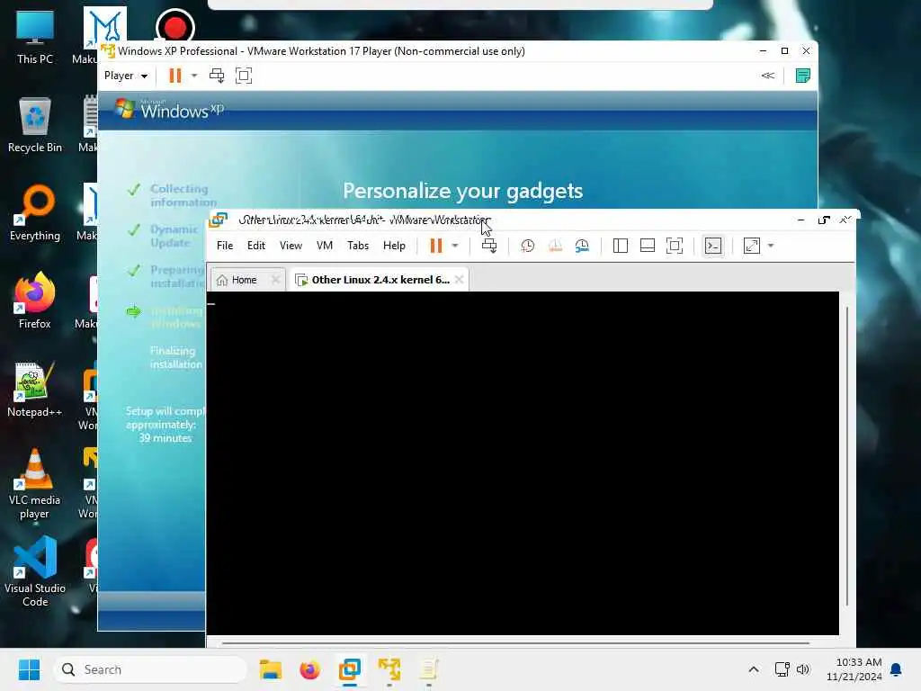Viewport: 921px width, 691px height.
Task: Open the Help menu in VMware Workstation
Action: click(x=394, y=246)
